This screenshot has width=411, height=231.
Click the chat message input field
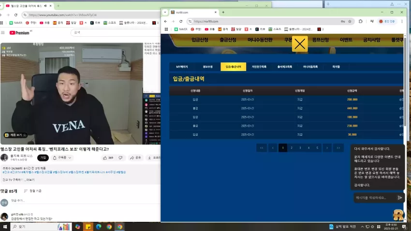[x=374, y=198]
